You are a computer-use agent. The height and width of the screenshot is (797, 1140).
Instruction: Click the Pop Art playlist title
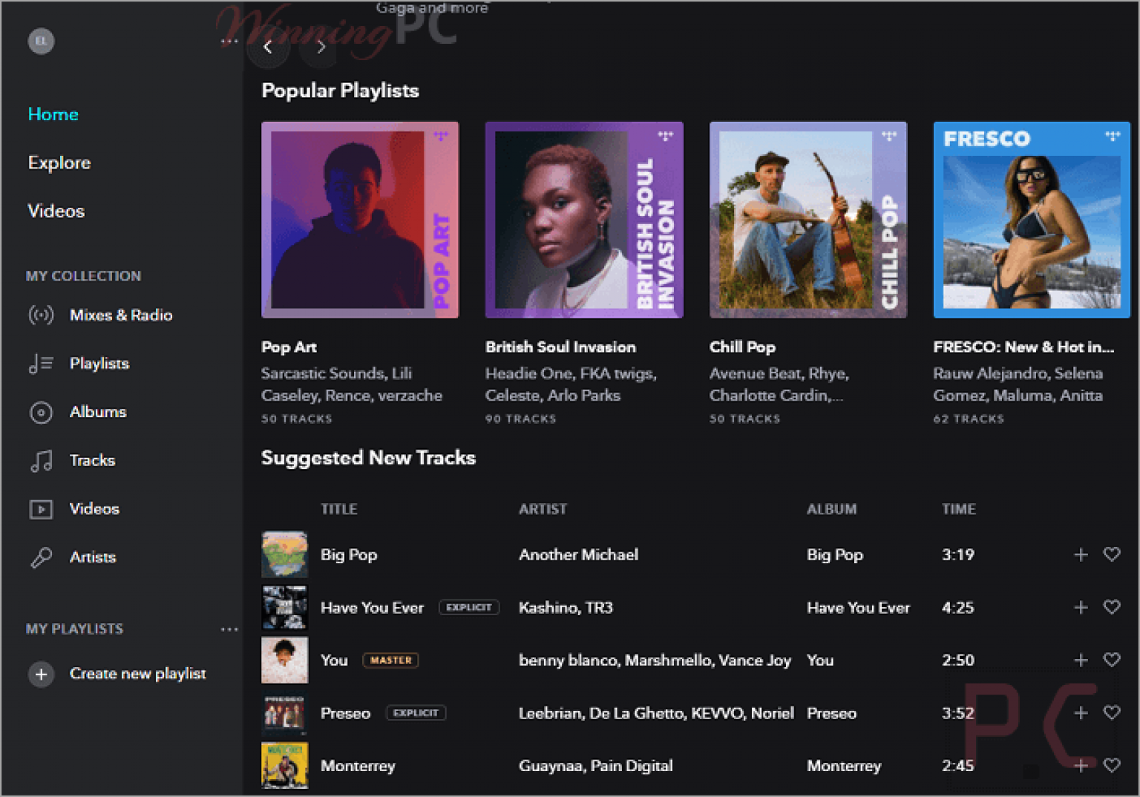tap(289, 347)
